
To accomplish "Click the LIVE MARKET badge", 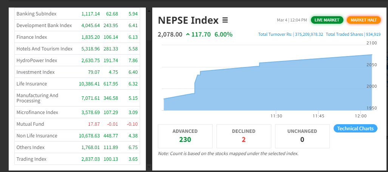I will click(x=327, y=20).
